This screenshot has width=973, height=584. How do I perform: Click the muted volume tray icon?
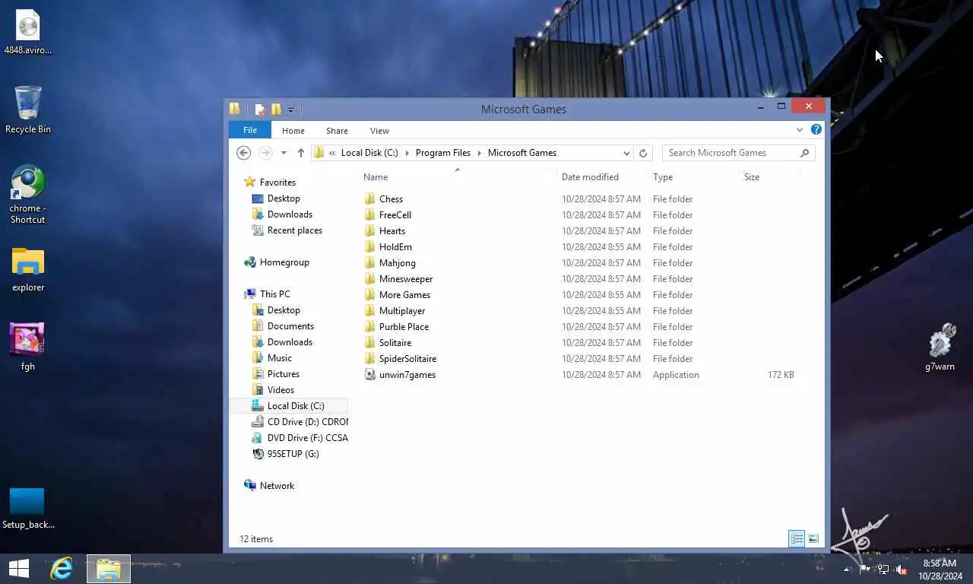tap(902, 570)
